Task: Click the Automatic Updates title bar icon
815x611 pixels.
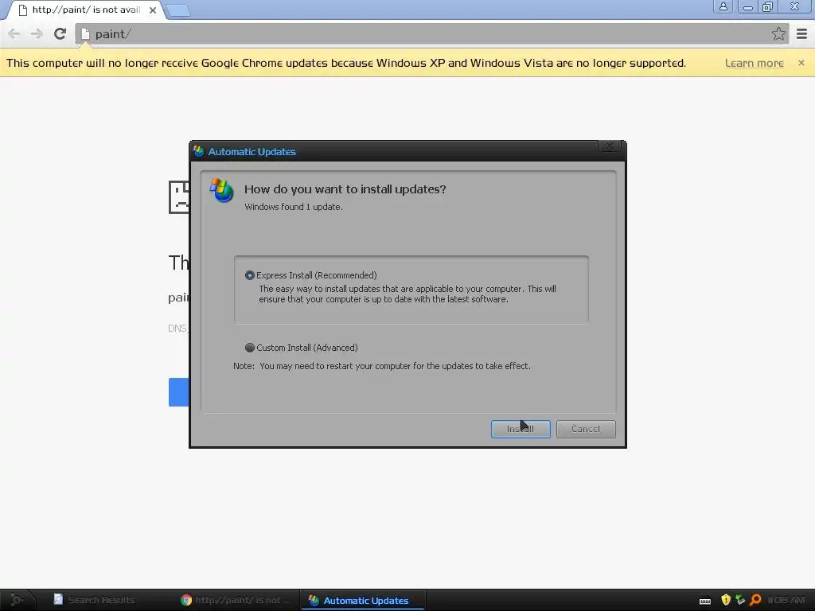Action: 198,151
